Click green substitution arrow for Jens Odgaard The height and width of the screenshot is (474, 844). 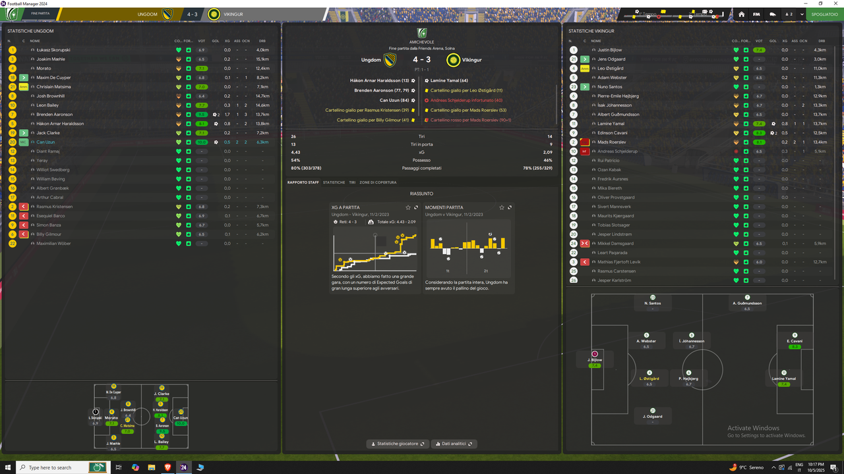(585, 59)
